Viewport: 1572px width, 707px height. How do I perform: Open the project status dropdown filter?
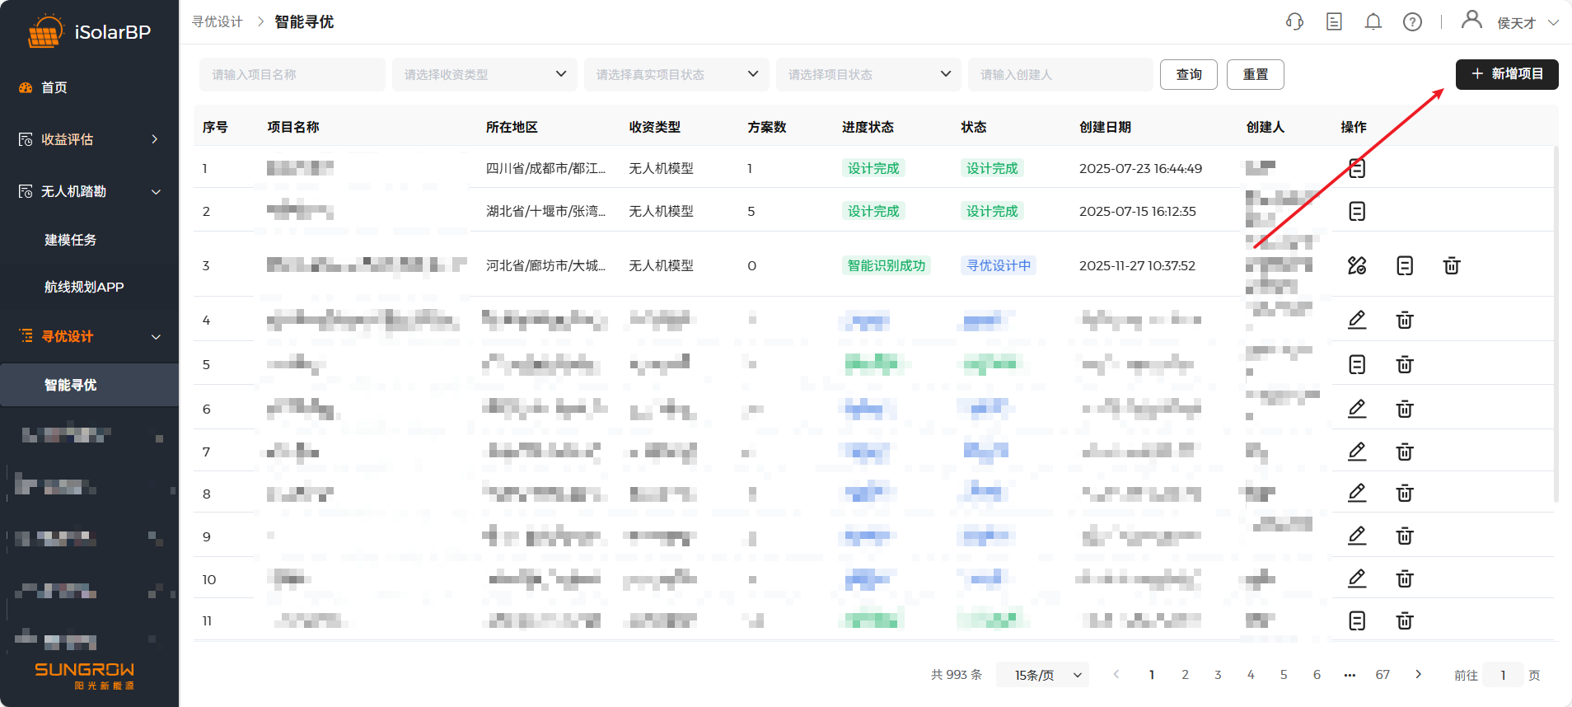(x=868, y=74)
